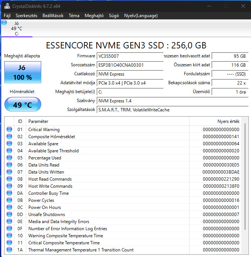
Task: Click status icon of Host Write Commands row
Action: point(9,186)
